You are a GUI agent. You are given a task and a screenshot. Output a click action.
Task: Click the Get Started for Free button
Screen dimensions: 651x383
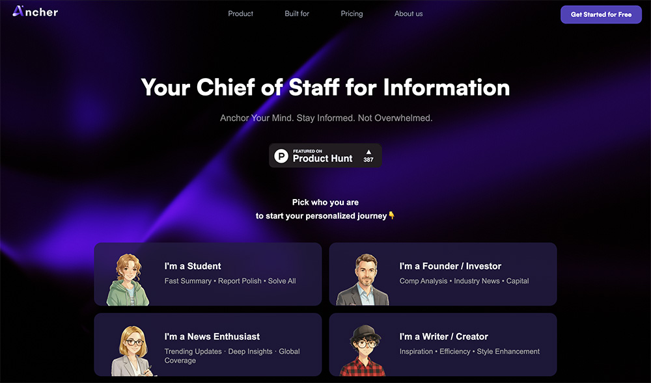point(601,14)
